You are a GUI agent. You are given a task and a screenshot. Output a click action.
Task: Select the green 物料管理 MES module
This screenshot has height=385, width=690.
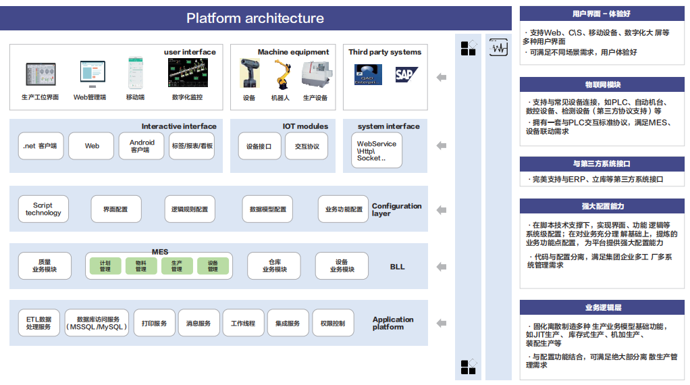pyautogui.click(x=141, y=266)
